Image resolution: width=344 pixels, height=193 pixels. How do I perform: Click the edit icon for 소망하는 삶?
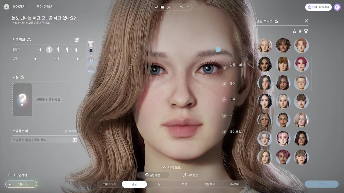pos(75,140)
